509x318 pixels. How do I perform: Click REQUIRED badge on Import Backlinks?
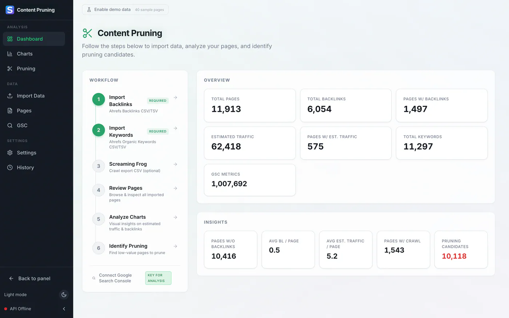(158, 101)
